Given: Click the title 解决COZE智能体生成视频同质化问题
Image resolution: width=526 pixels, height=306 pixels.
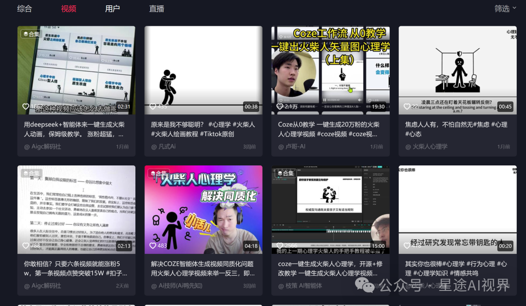Looking at the screenshot, I should pyautogui.click(x=203, y=269).
